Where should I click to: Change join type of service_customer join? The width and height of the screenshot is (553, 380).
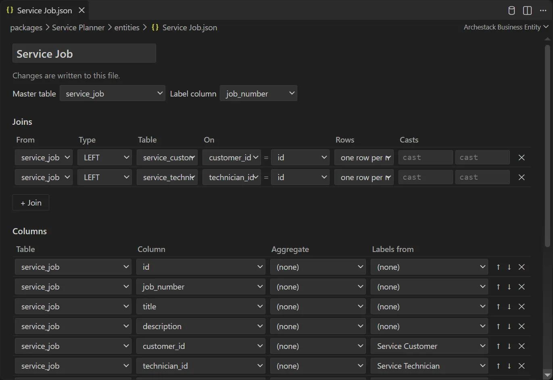click(x=105, y=157)
